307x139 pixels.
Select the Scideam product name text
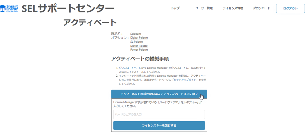tap(136, 34)
